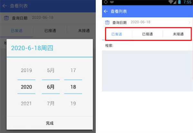
Task: Tap the back arrow in left dimmed header
Action: click(5, 6)
